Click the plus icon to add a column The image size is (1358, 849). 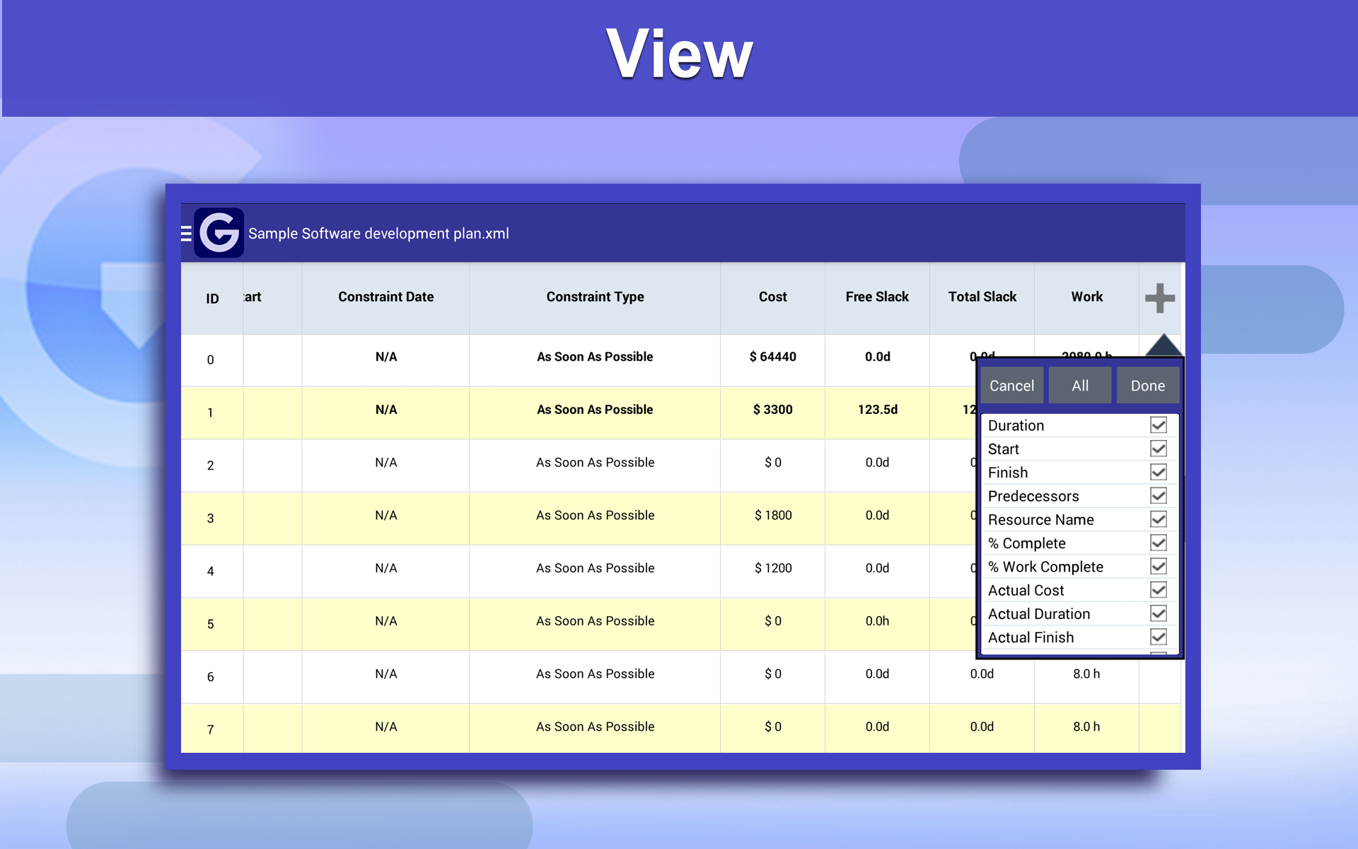1159,297
